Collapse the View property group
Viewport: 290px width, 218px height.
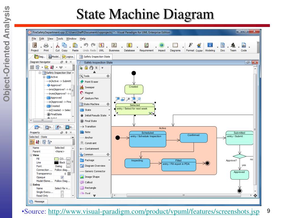pos(31,155)
